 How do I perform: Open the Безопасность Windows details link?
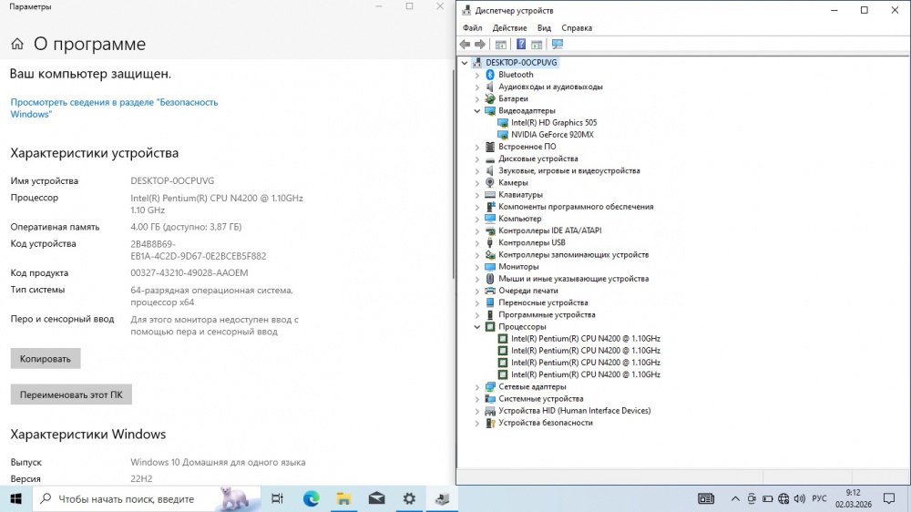[114, 108]
